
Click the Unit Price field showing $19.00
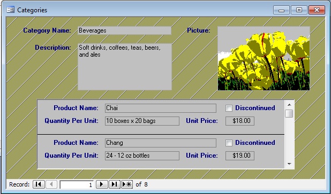tap(240, 156)
